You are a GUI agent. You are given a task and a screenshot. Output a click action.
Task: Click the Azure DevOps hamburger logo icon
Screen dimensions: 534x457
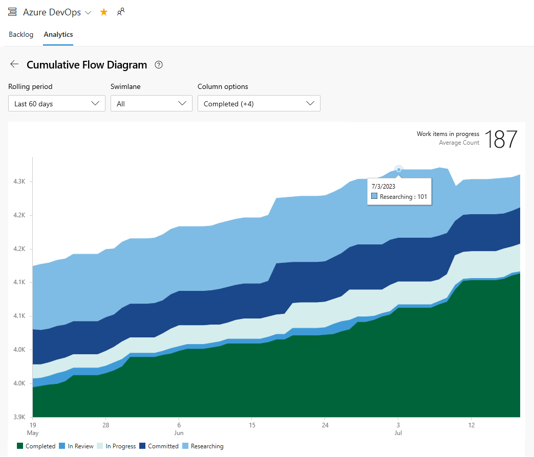click(12, 12)
